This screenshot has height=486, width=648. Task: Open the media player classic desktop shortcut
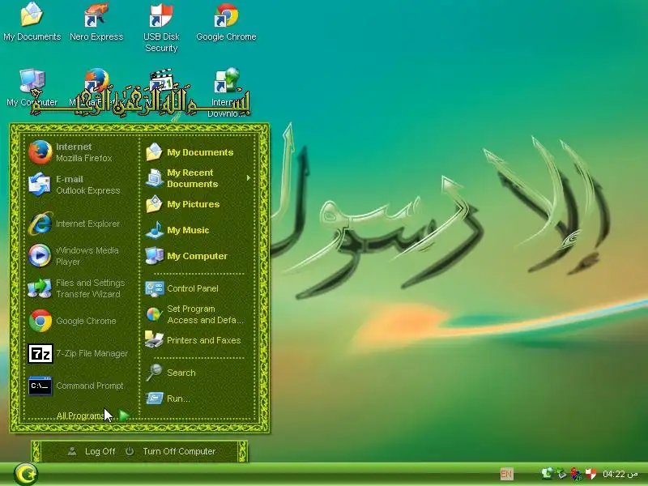(161, 80)
